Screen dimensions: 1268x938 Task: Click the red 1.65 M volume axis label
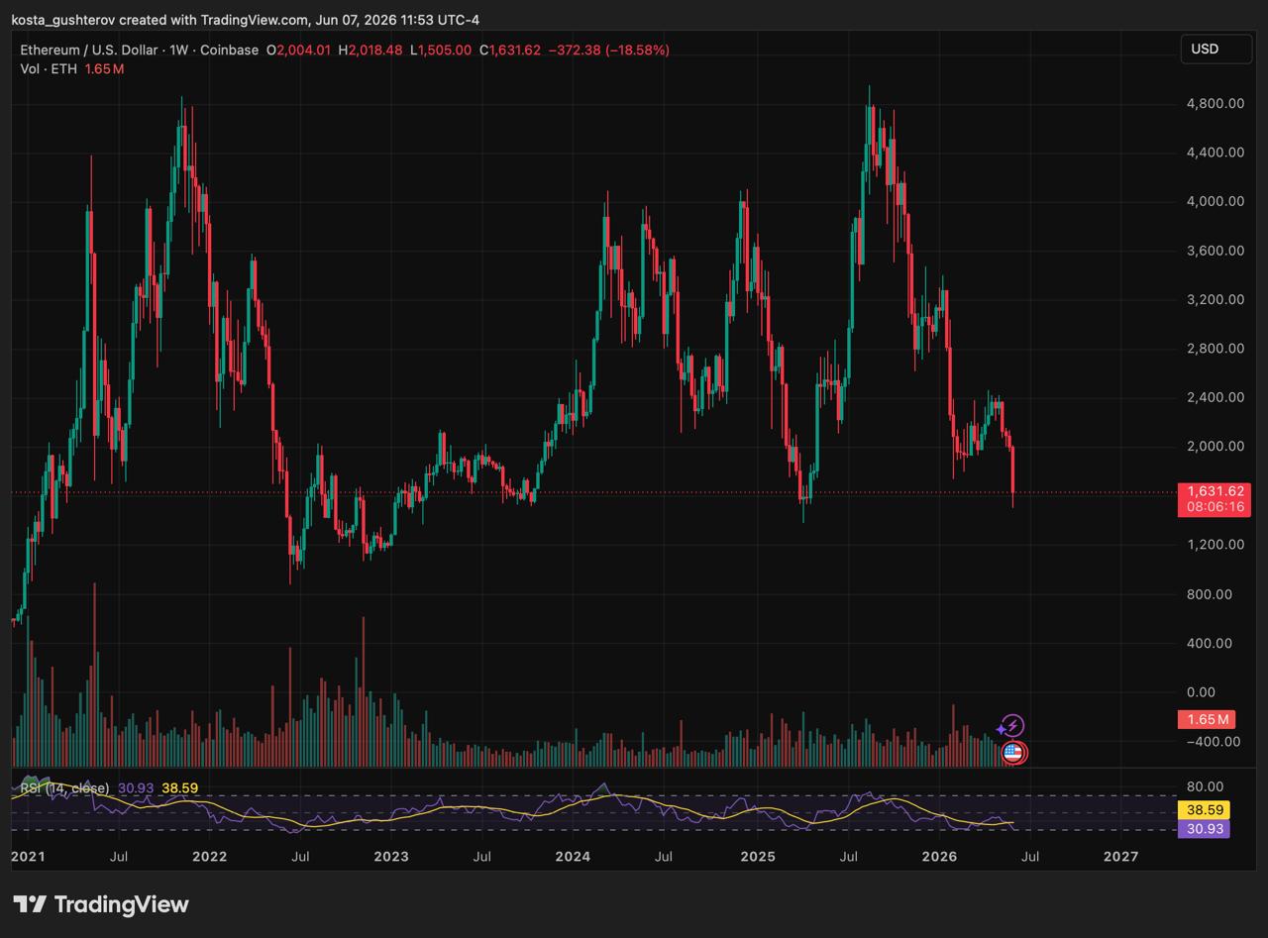[x=1207, y=720]
